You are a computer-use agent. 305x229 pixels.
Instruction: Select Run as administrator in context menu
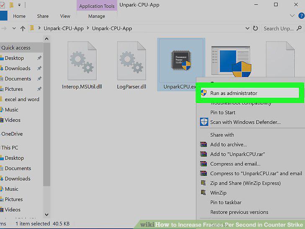pos(250,93)
